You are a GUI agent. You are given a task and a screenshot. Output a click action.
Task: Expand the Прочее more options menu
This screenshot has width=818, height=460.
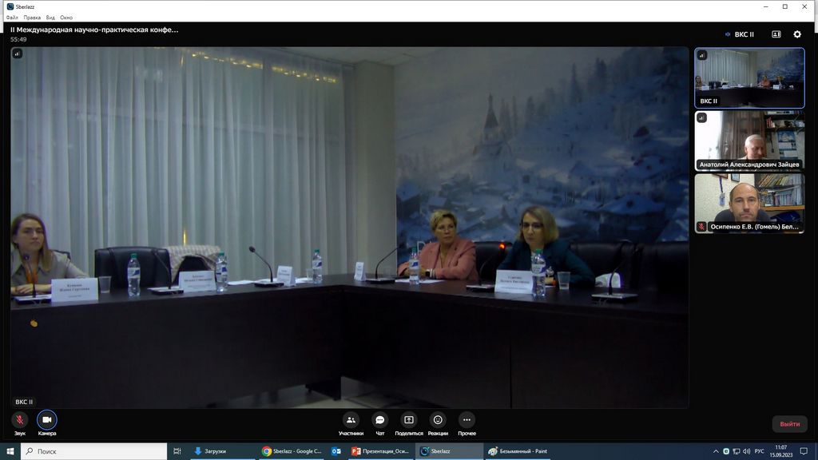tap(467, 420)
